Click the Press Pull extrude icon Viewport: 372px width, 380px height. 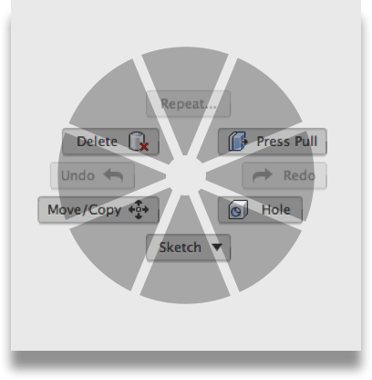coord(238,142)
